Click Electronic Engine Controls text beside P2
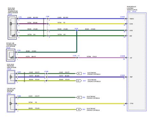Image resolution: width=151 pixels, height=135 pixels. [x=93, y=98]
